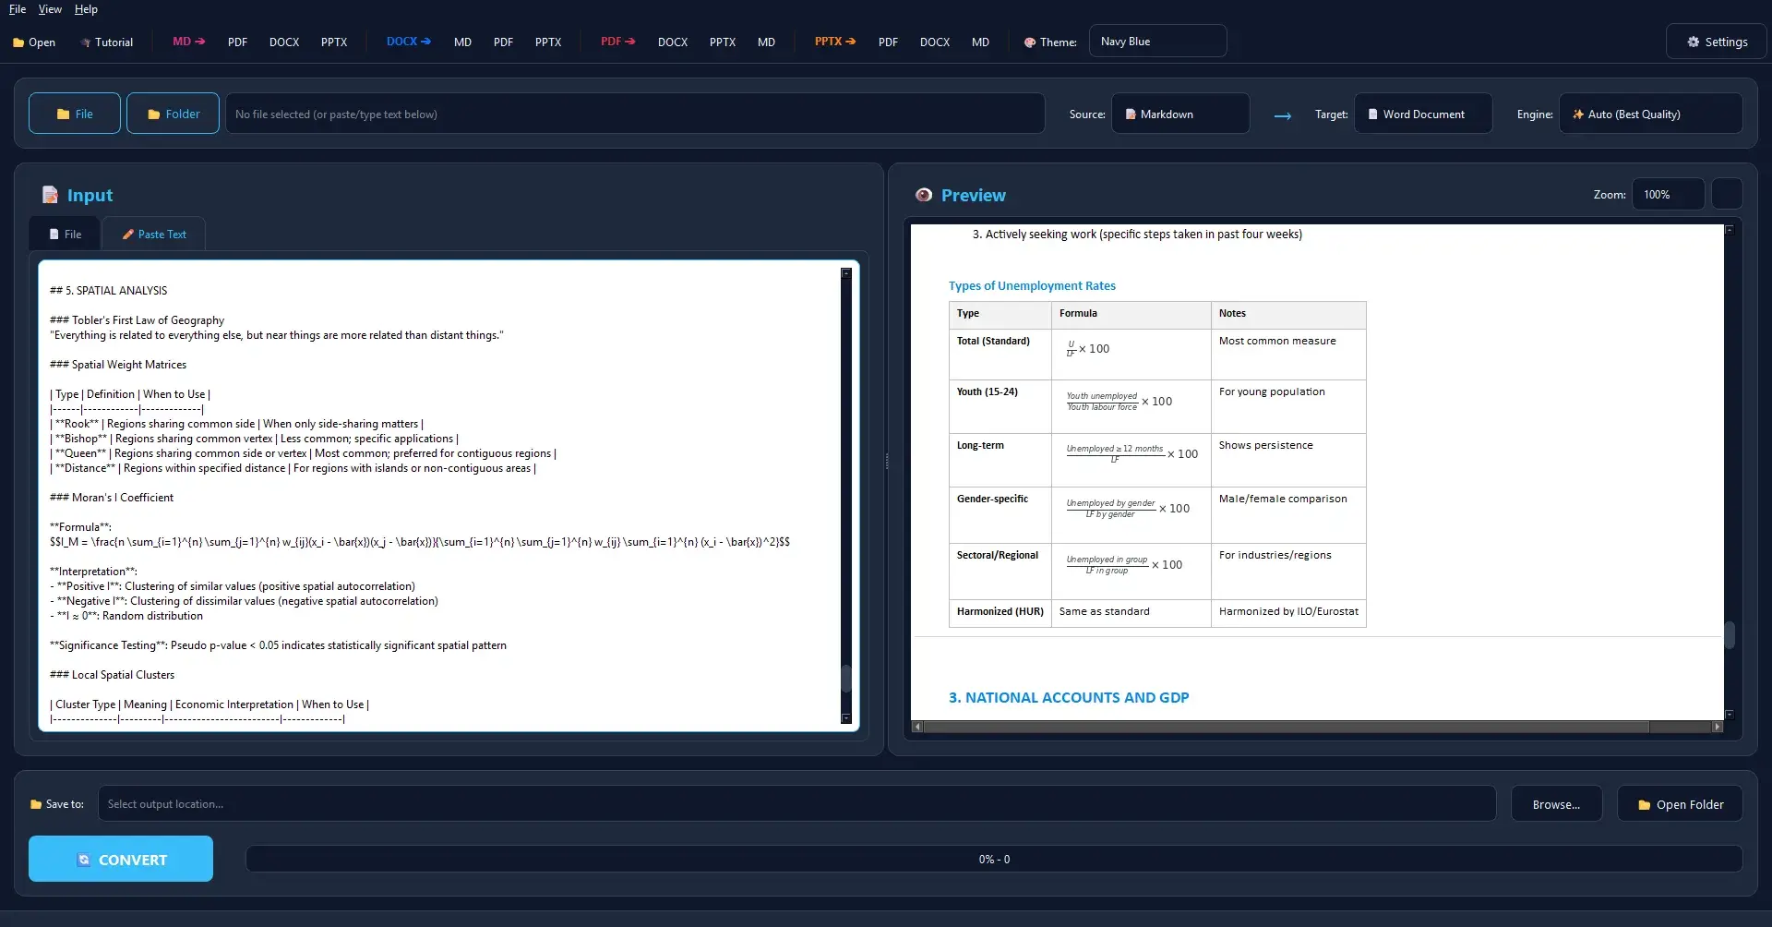Open the View menu
1772x927 pixels.
pos(50,9)
